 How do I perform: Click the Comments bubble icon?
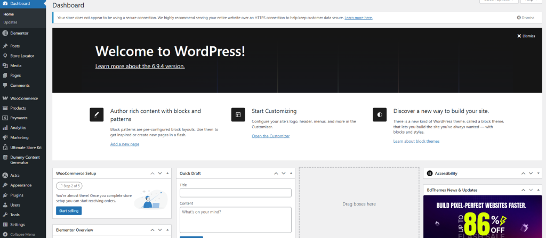click(x=5, y=85)
